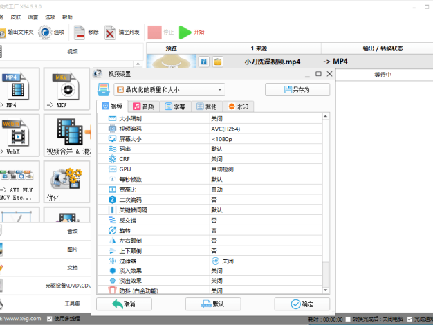Image resolution: width=433 pixels, height=325 pixels.
Task: Toggle the filter off switch icon
Action: click(x=215, y=261)
